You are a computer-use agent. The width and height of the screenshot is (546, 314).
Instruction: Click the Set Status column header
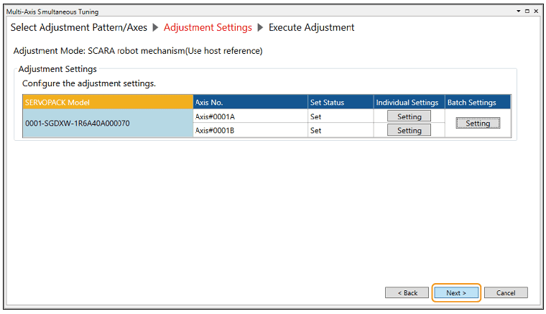(340, 102)
